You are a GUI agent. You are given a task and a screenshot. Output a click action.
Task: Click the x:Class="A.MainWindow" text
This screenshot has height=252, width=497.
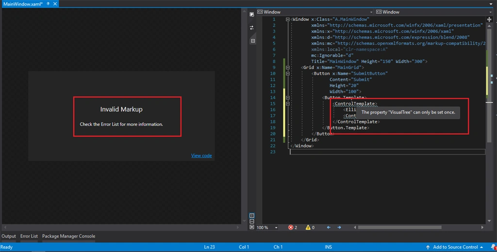pos(340,19)
